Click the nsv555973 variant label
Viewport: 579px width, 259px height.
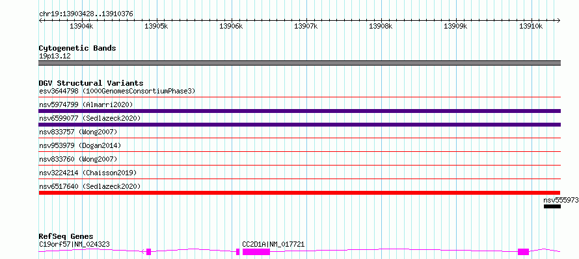coord(561,200)
